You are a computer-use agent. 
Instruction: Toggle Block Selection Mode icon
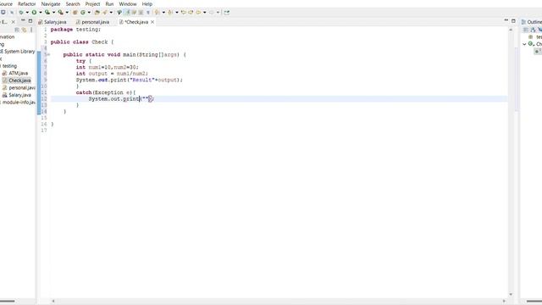coord(141,13)
